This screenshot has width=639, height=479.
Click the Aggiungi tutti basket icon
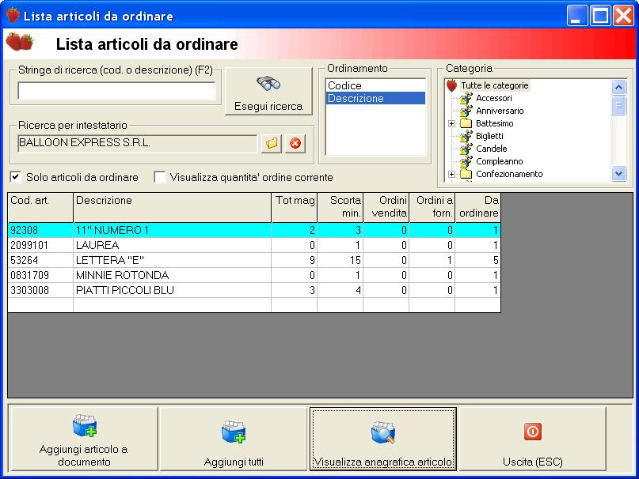[x=234, y=432]
